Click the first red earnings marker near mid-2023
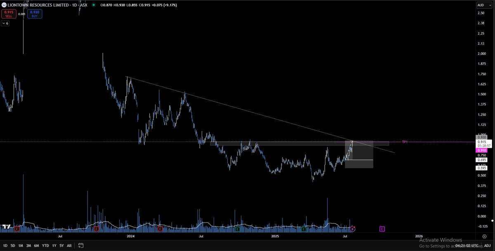The width and height of the screenshot is (495, 251). (x=17, y=228)
